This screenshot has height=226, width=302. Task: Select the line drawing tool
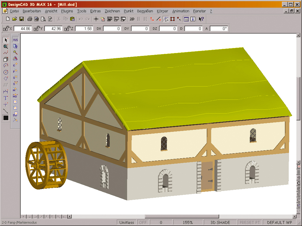(x=6, y=52)
